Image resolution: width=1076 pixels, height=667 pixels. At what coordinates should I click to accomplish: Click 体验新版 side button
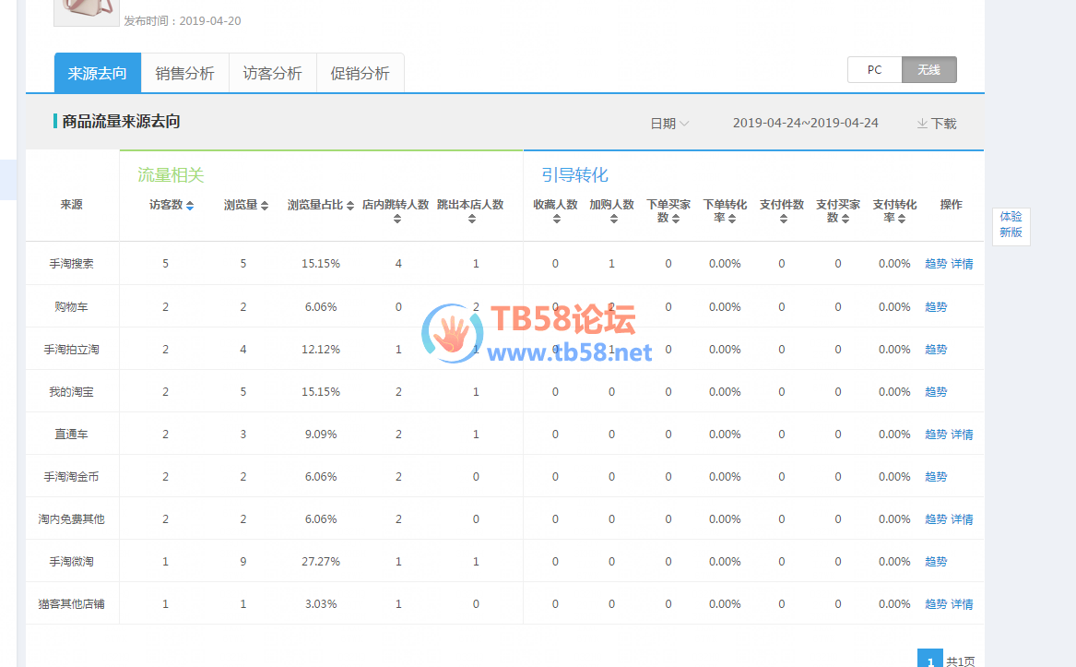point(1011,224)
